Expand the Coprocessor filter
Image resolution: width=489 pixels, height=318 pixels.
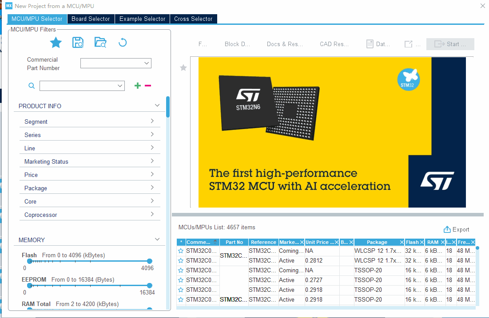(x=152, y=214)
